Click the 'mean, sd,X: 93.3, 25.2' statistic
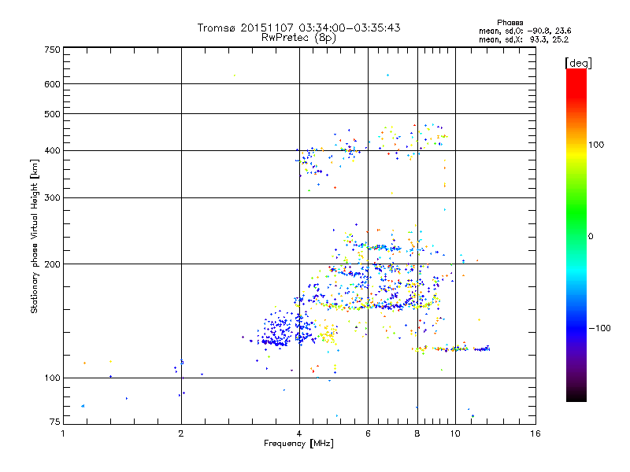 point(524,39)
